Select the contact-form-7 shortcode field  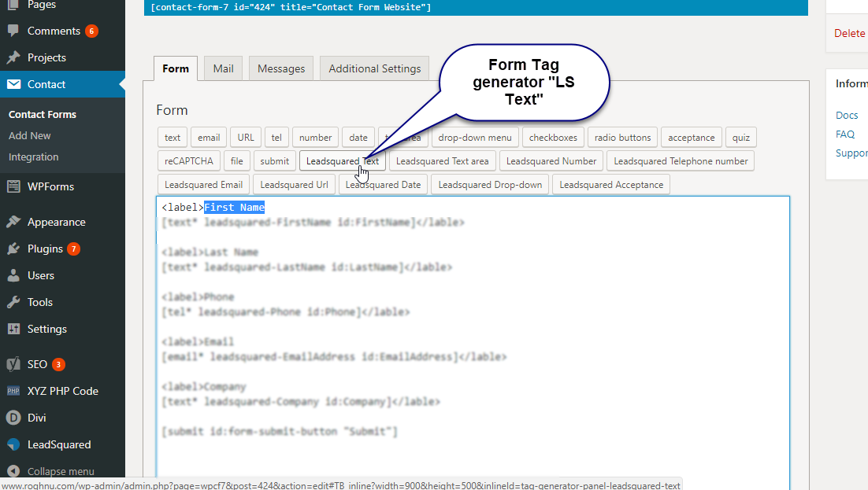[476, 7]
